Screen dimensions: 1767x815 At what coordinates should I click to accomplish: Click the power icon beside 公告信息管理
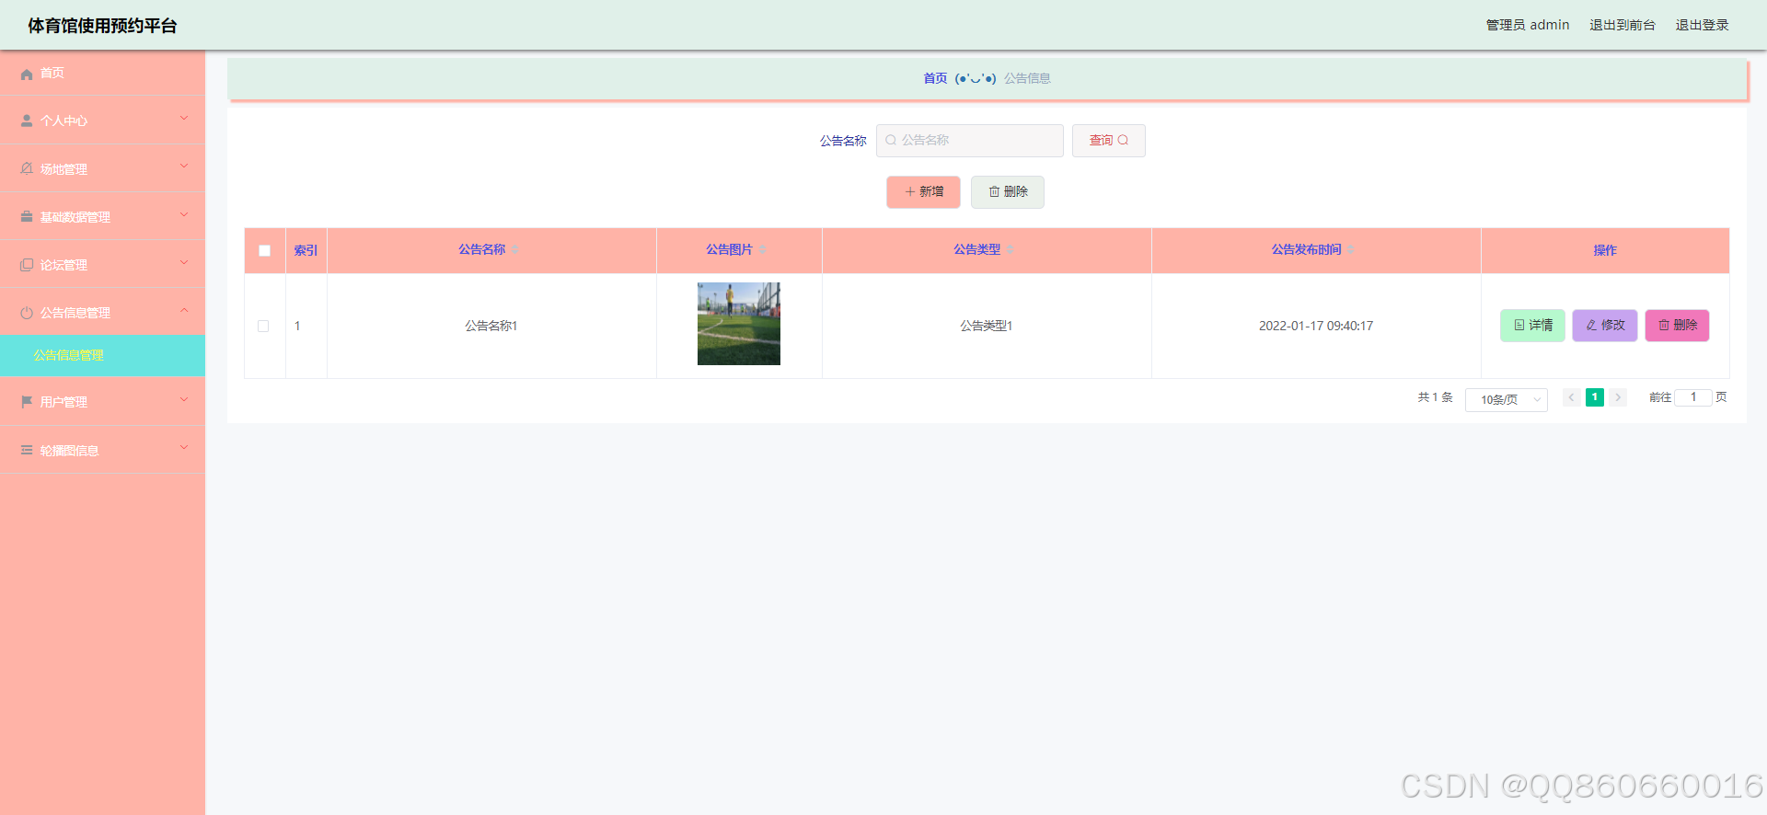pos(27,313)
